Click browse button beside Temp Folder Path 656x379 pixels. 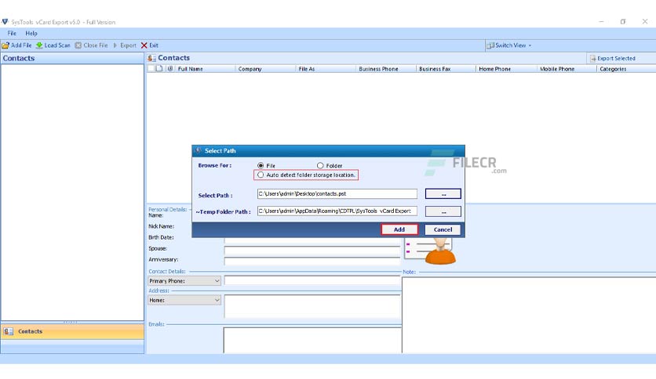pos(443,211)
